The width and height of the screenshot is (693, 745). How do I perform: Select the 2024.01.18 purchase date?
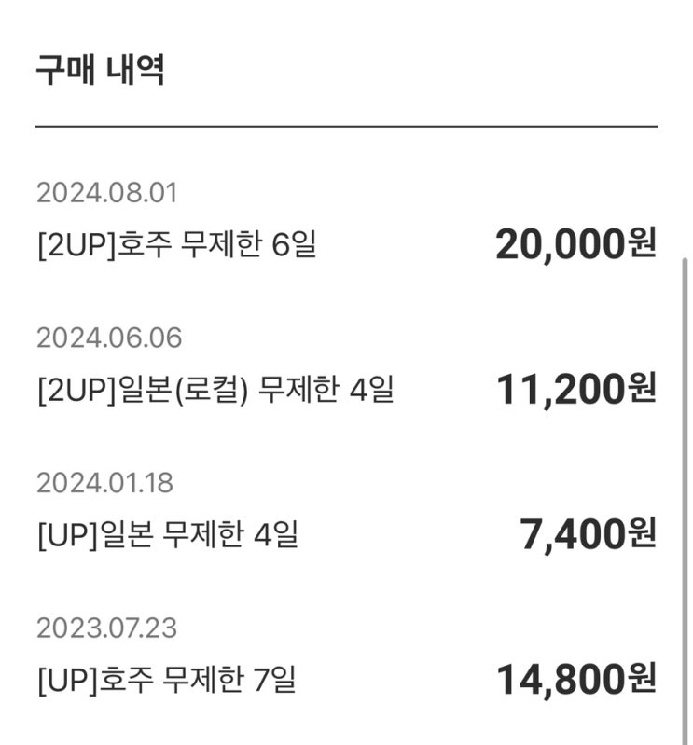pyautogui.click(x=104, y=483)
